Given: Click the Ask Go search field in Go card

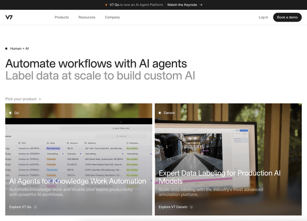Looking at the screenshot, I should [x=121, y=136].
